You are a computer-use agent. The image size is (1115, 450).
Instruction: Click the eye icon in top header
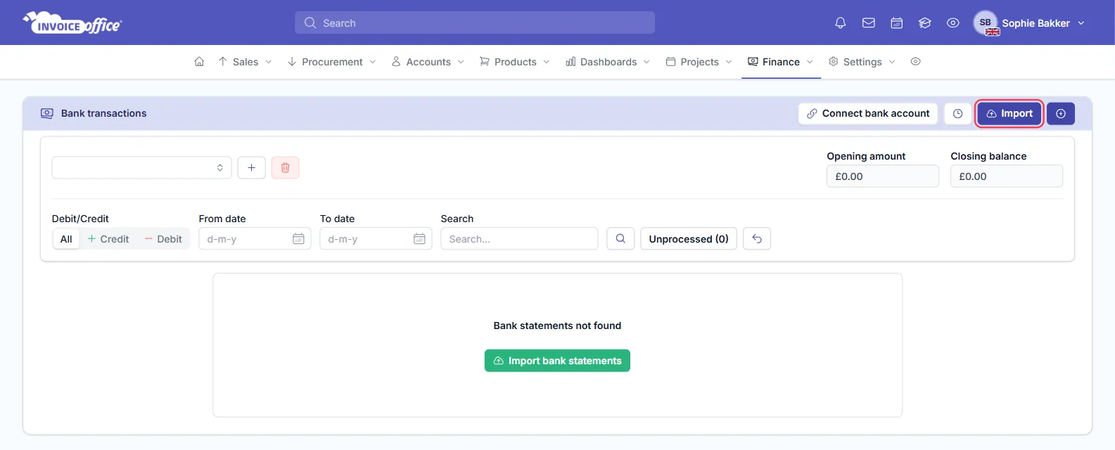tap(953, 23)
